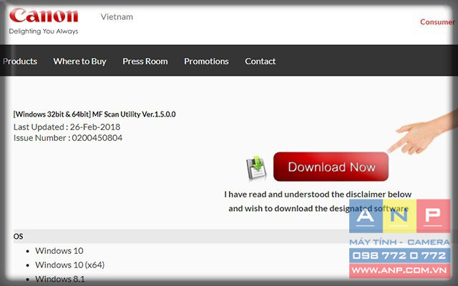Open the Where to Buy menu
Screen dimensions: 458x286
click(79, 61)
